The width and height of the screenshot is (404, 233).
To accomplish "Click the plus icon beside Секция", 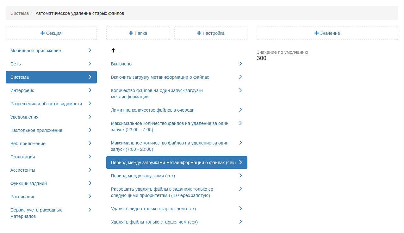I will point(42,33).
